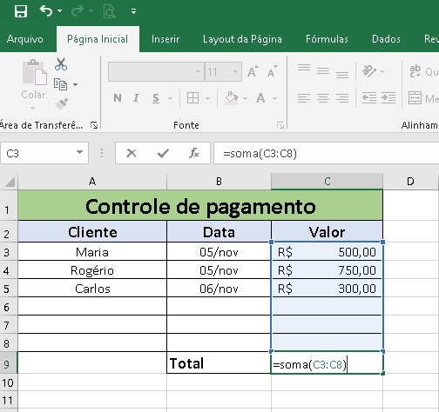
Task: Open the Inserir tab
Action: [165, 39]
